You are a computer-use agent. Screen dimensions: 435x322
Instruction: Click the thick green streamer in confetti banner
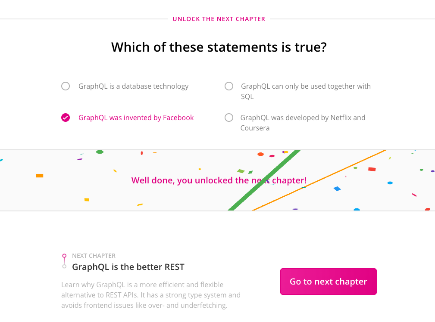pyautogui.click(x=264, y=180)
